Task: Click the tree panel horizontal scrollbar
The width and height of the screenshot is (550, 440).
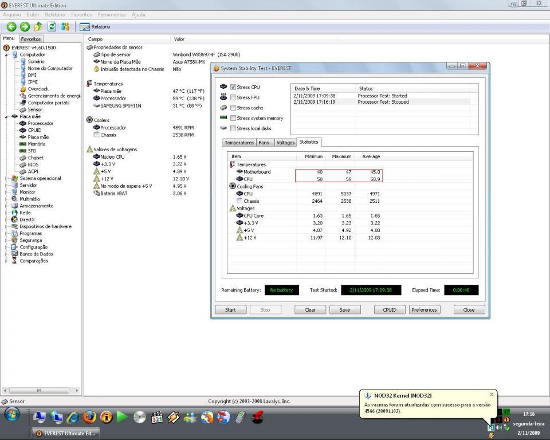Action: click(41, 391)
